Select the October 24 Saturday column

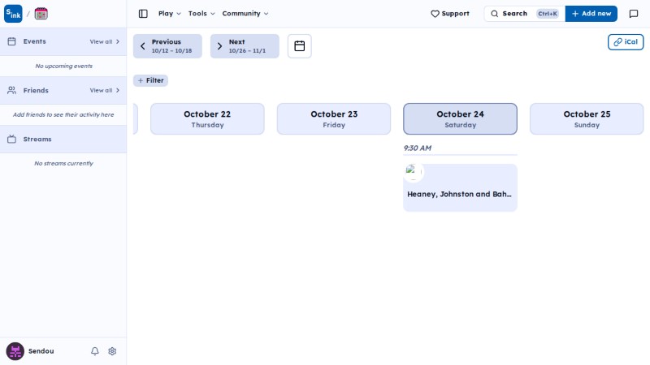[460, 118]
